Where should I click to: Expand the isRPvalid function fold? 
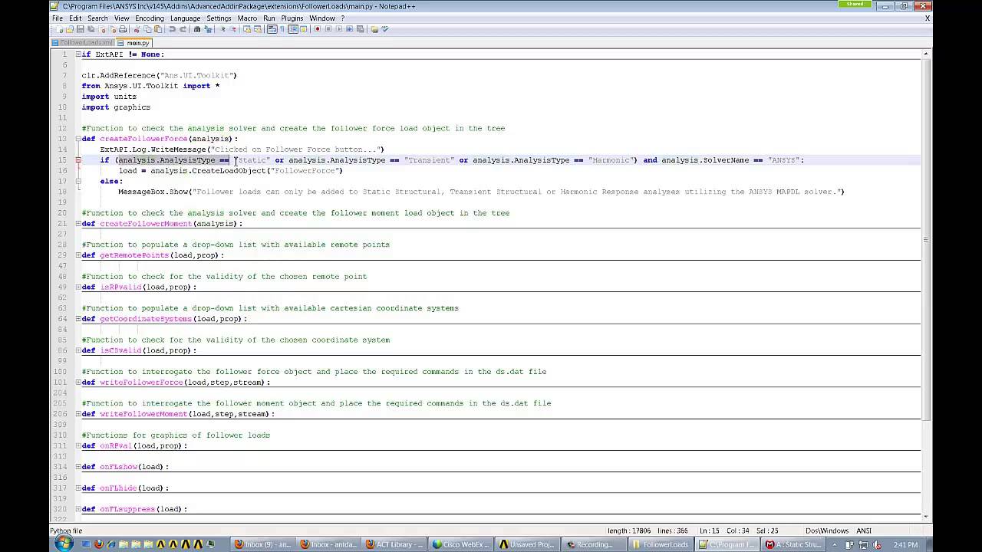coord(77,287)
